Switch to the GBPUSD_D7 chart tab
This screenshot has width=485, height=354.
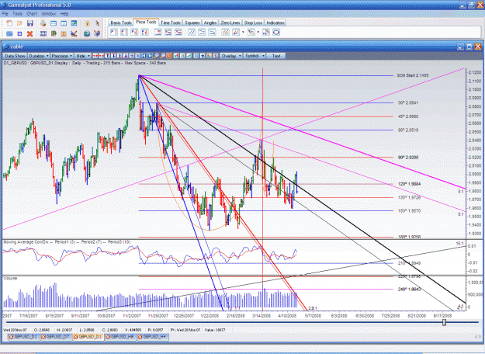point(56,337)
